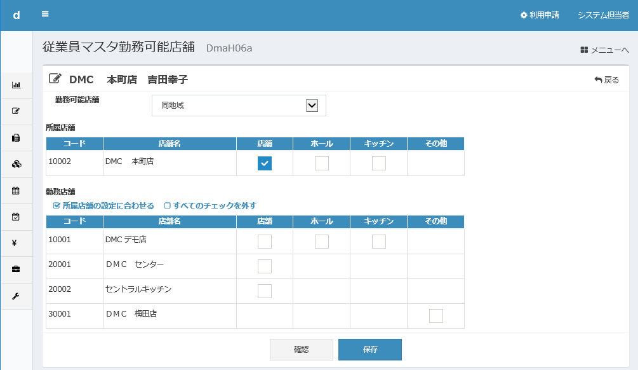Image resolution: width=638 pixels, height=370 pixels.
Task: Check 店舗 checkbox for セントラルキッチン
Action: click(265, 291)
